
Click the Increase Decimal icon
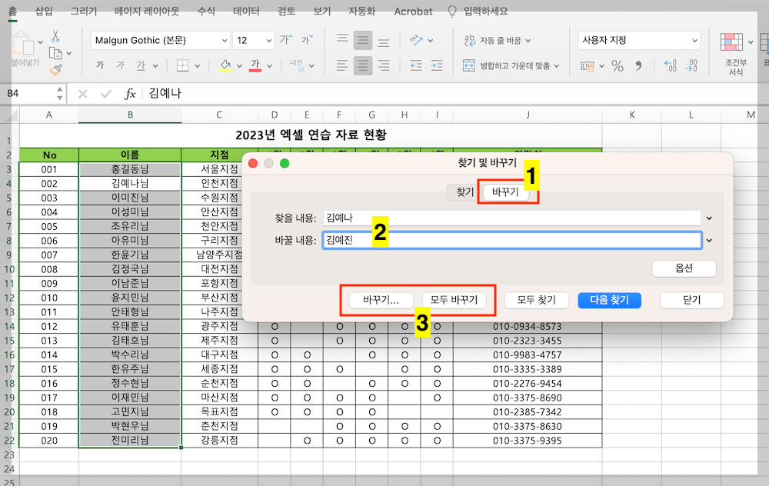point(671,65)
